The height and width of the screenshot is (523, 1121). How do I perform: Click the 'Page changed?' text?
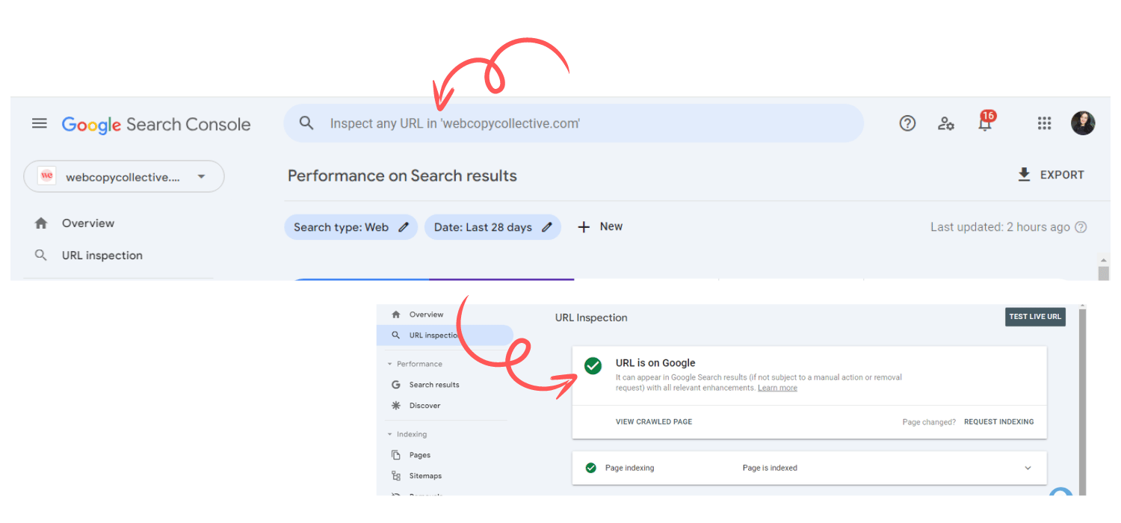pyautogui.click(x=929, y=422)
